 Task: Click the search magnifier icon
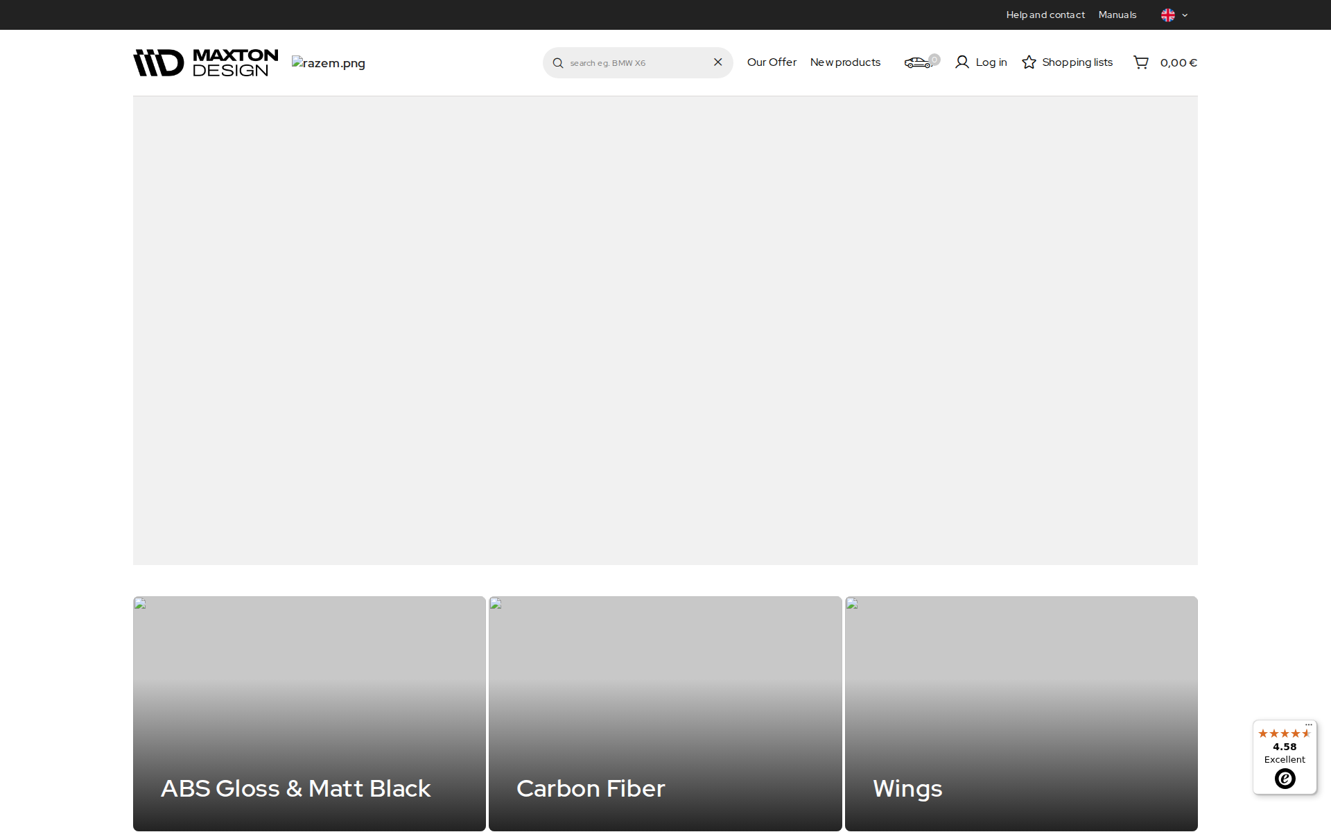click(x=558, y=63)
